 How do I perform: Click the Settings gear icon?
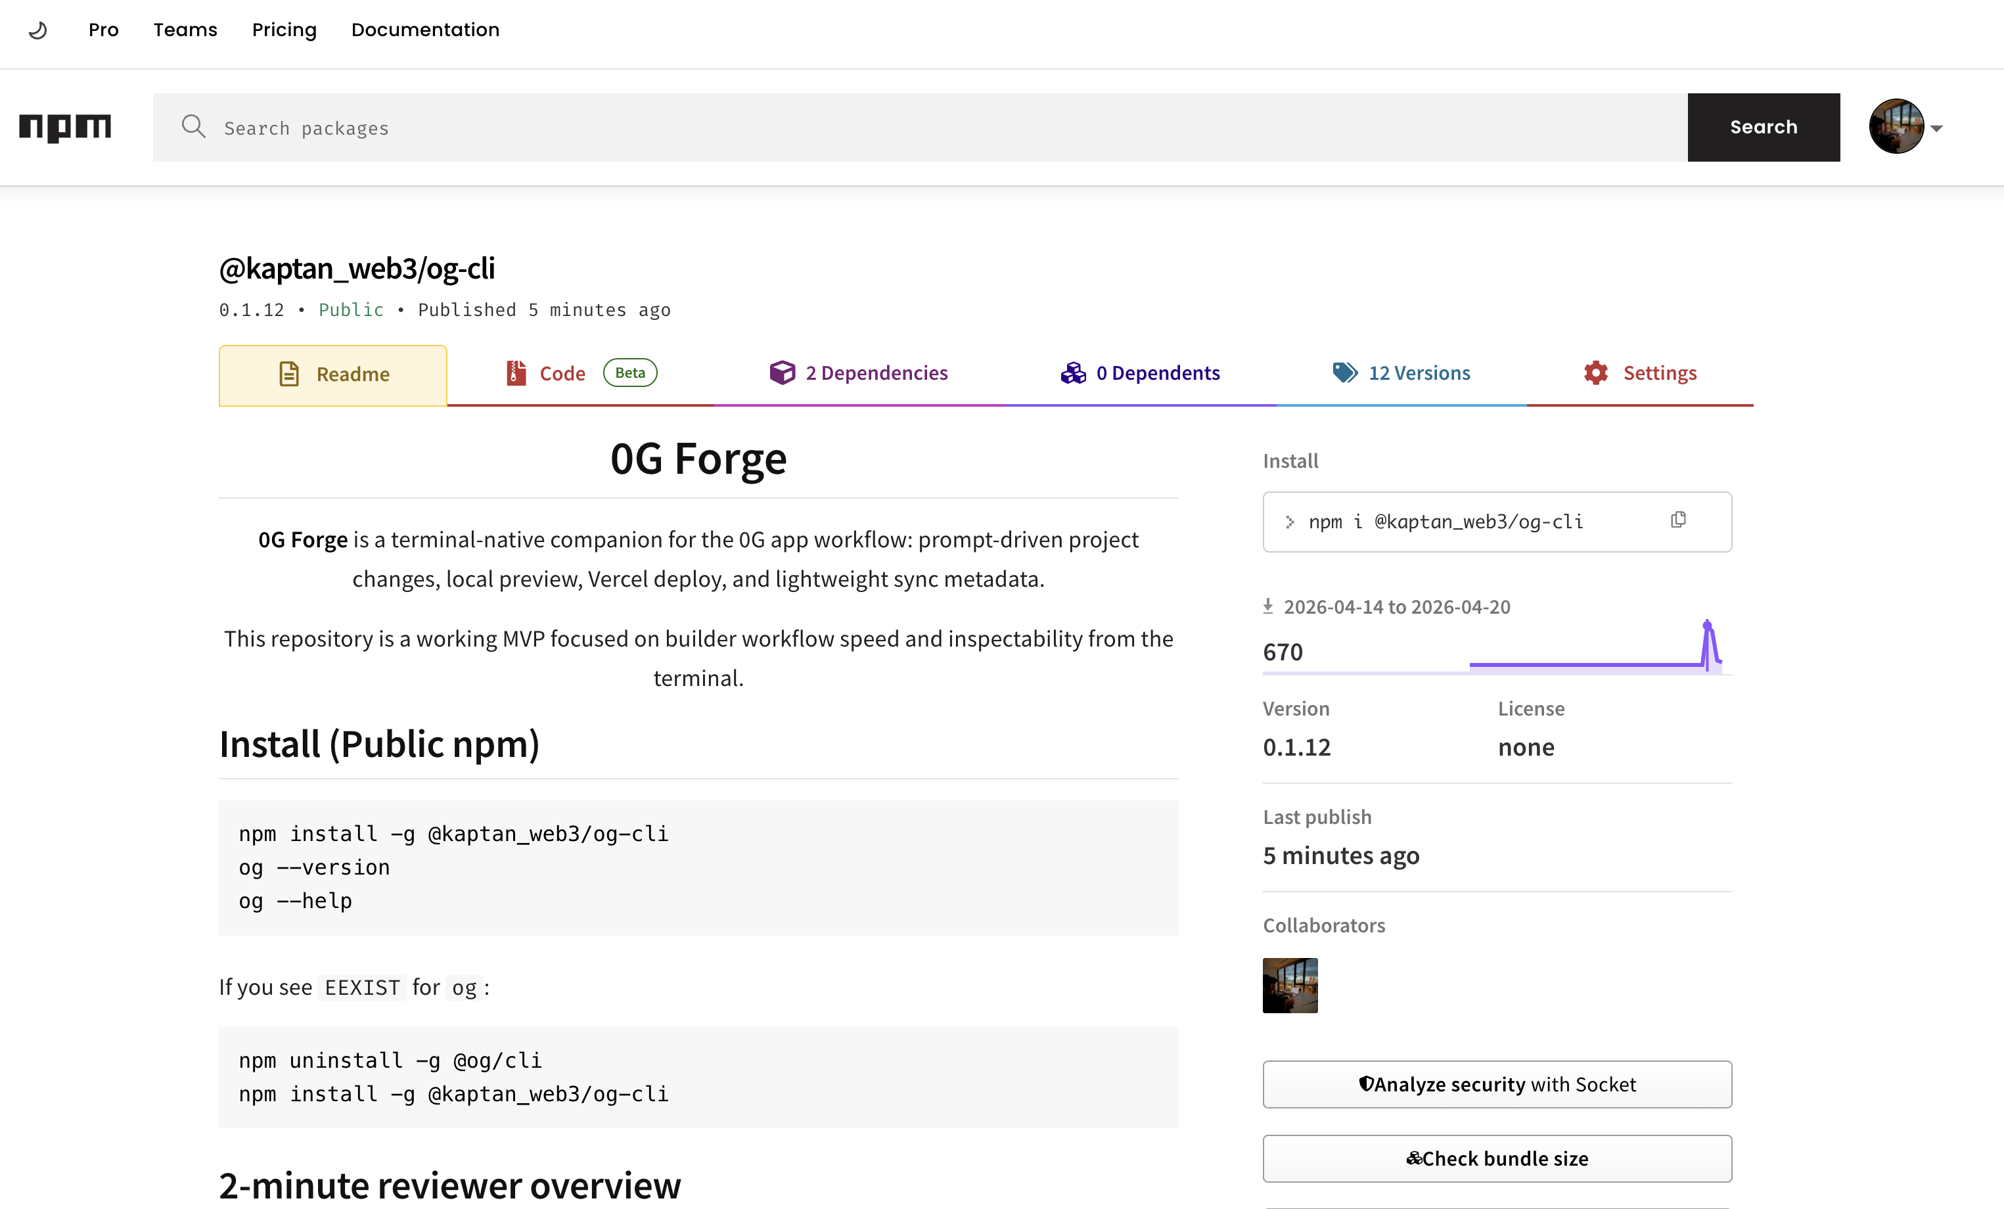point(1596,373)
